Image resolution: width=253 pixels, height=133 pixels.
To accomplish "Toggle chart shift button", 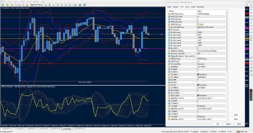I will [70, 5].
